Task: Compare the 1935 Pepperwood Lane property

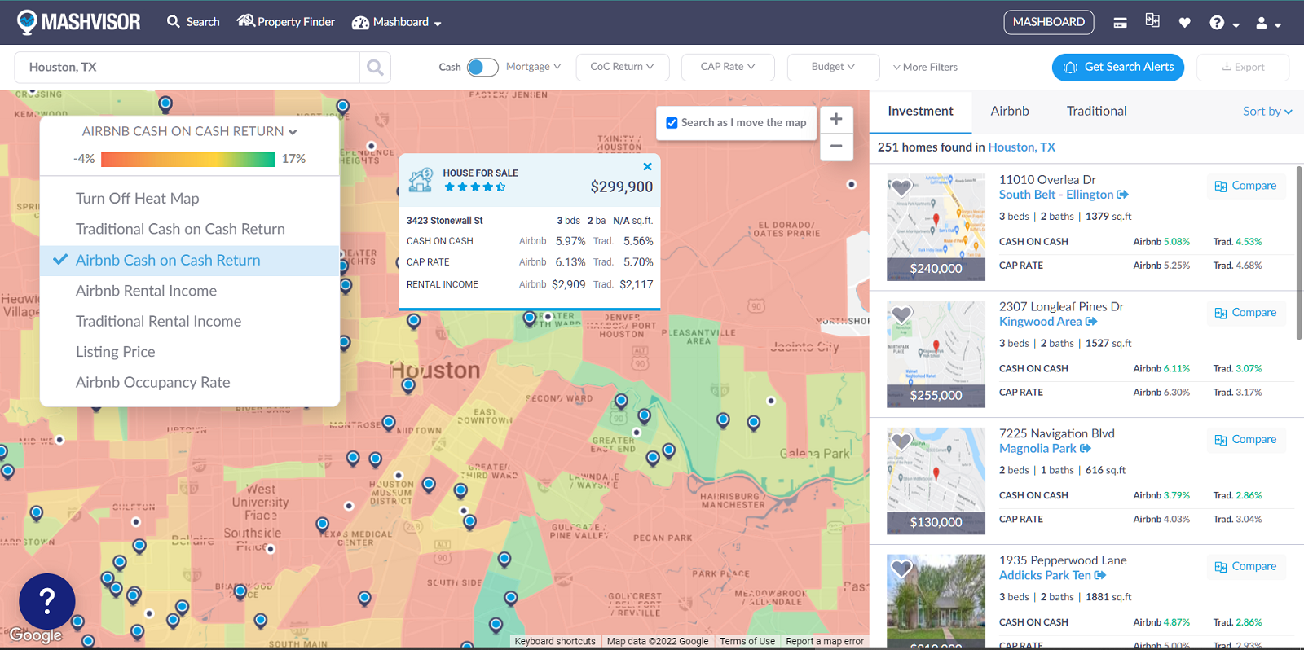Action: (x=1245, y=567)
